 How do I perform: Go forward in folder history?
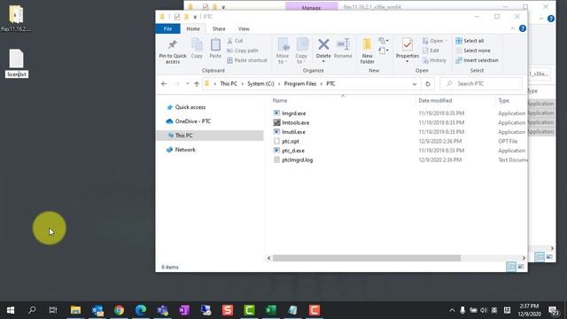click(x=177, y=84)
